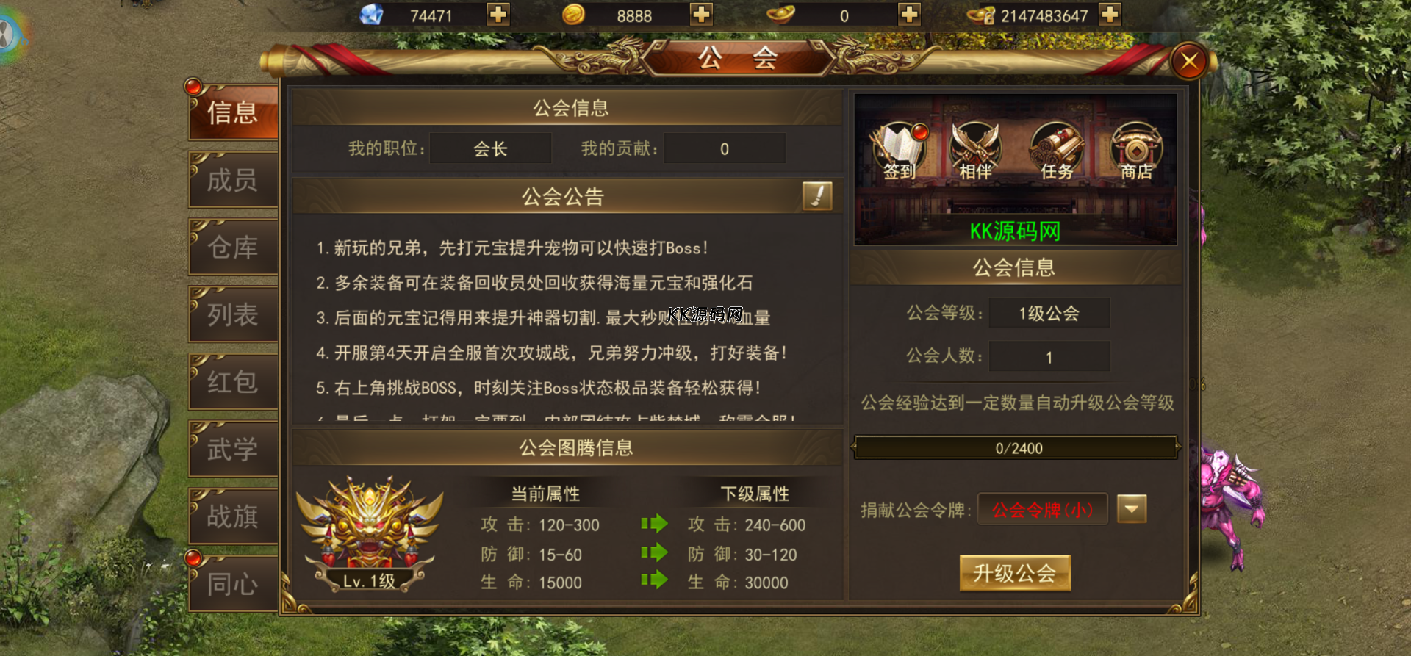Expand the 公会令牌 donation dropdown arrow
Screen dimensions: 1411x656
point(1132,508)
